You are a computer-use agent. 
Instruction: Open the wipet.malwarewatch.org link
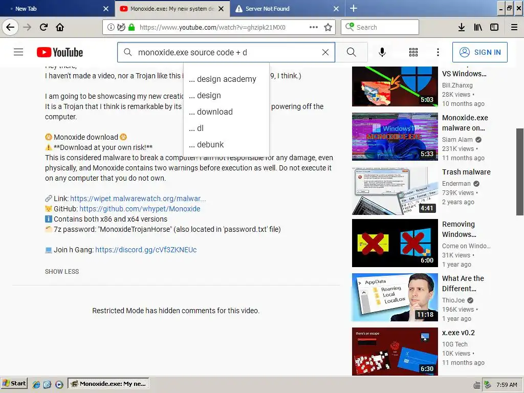pos(138,199)
